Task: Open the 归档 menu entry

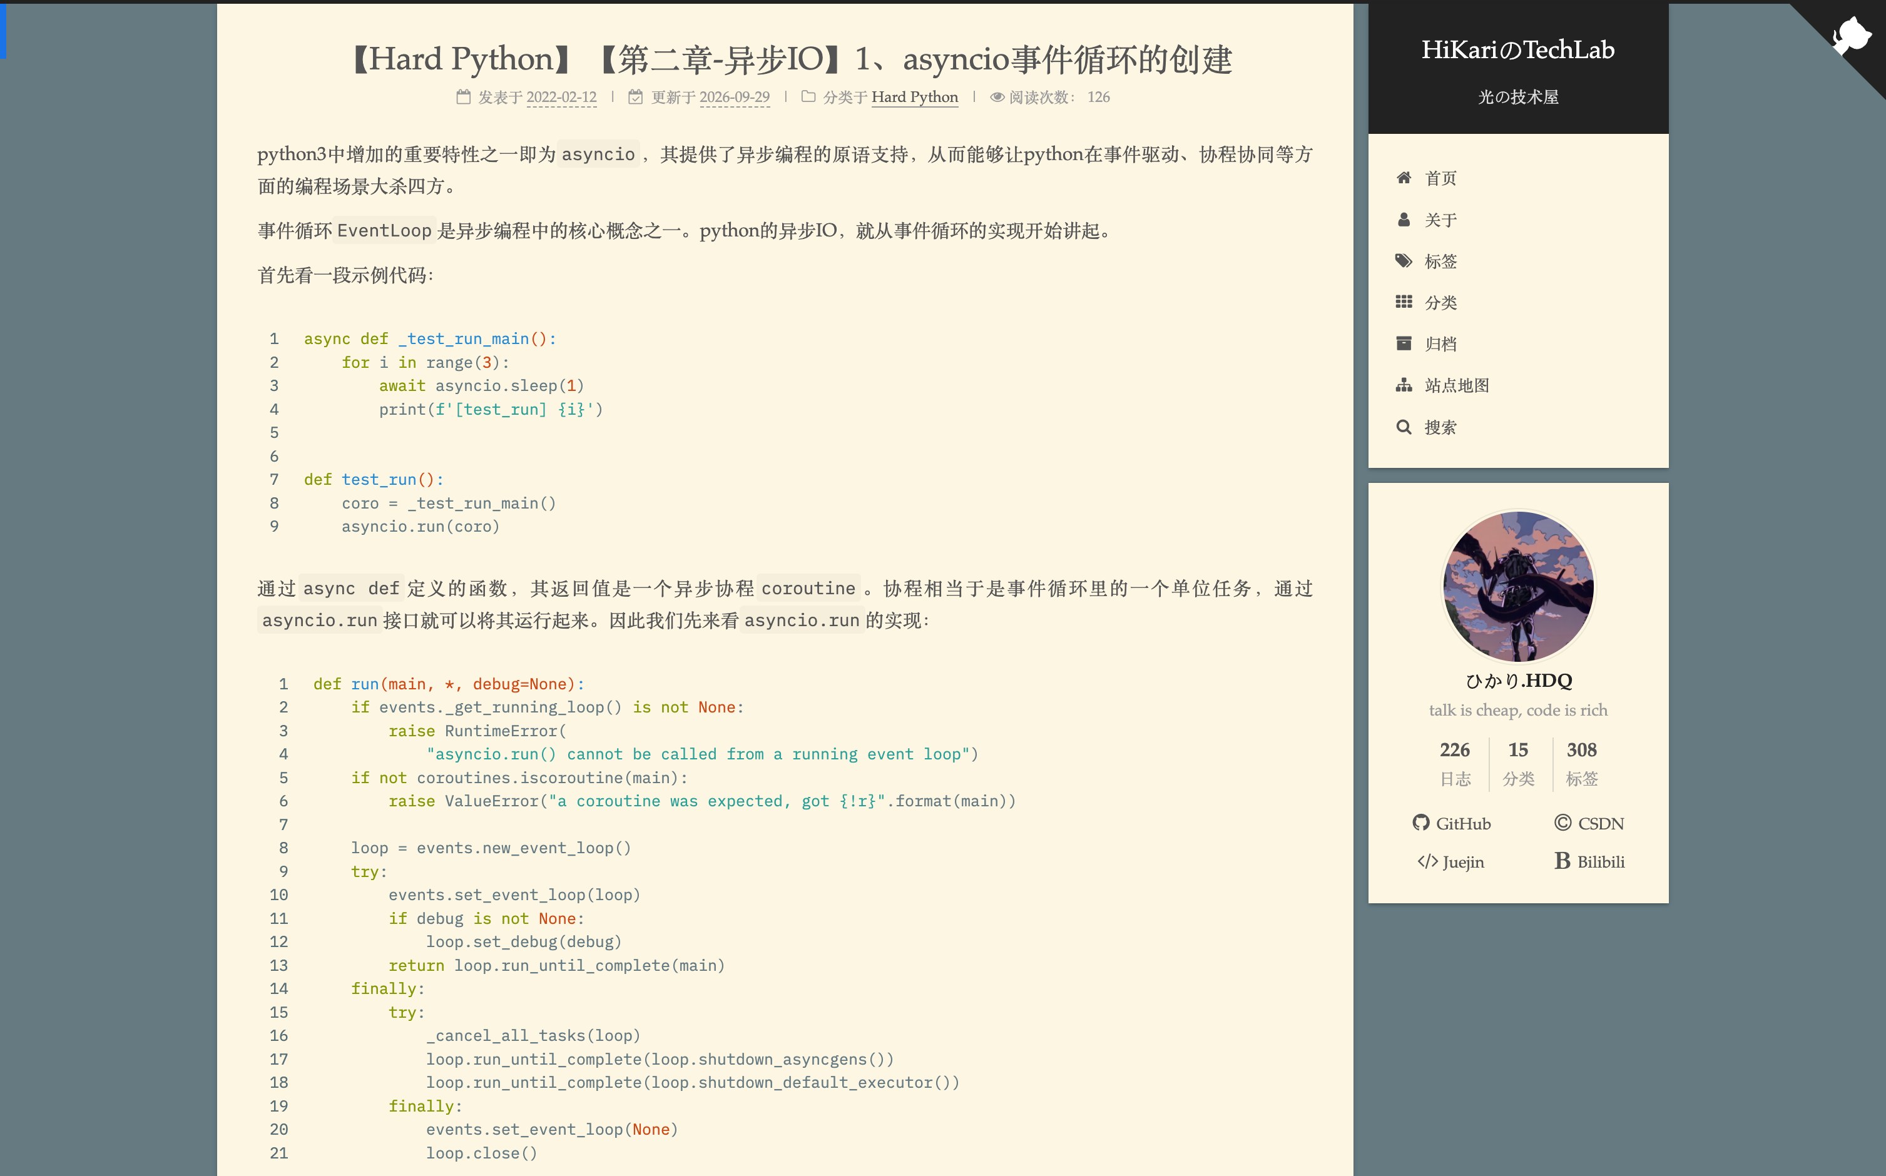Action: click(1440, 344)
